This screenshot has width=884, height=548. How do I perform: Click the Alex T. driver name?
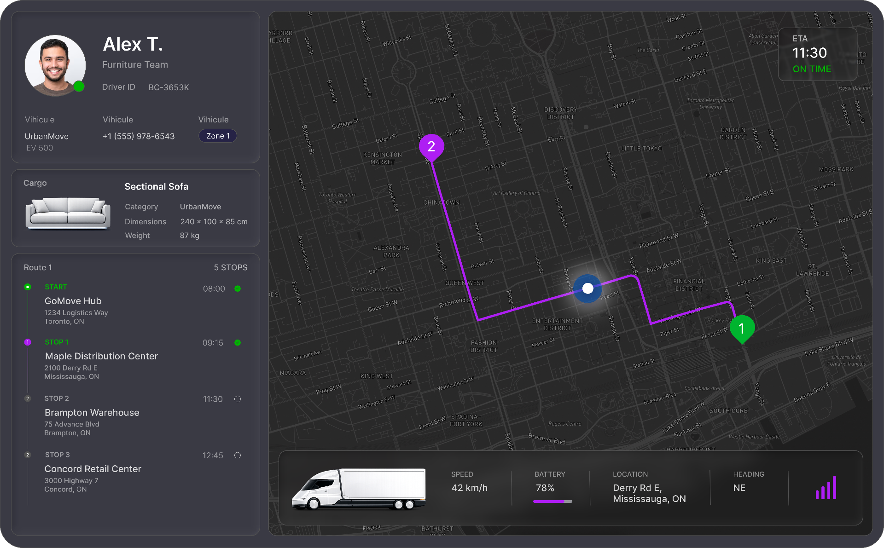[133, 45]
